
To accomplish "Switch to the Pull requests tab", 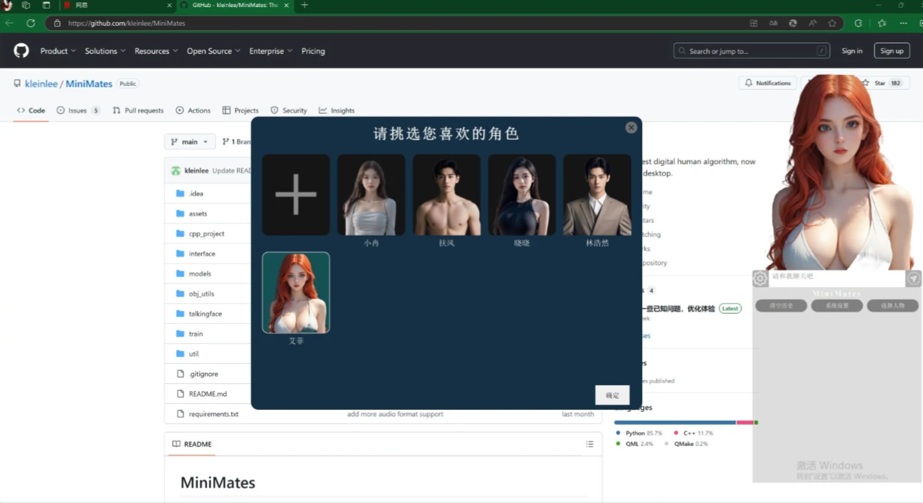I will point(138,111).
